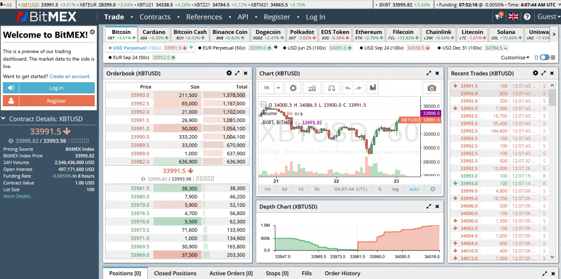
Task: Select EUR Sep 24 (50x) contract
Action: click(x=129, y=57)
